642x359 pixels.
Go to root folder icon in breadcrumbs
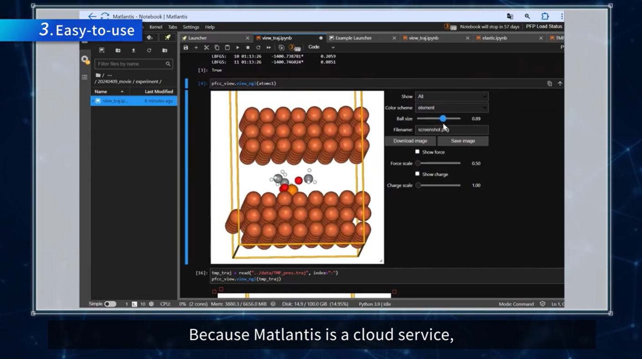(x=98, y=75)
